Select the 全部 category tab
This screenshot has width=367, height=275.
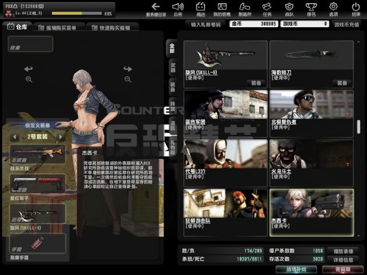click(x=172, y=48)
